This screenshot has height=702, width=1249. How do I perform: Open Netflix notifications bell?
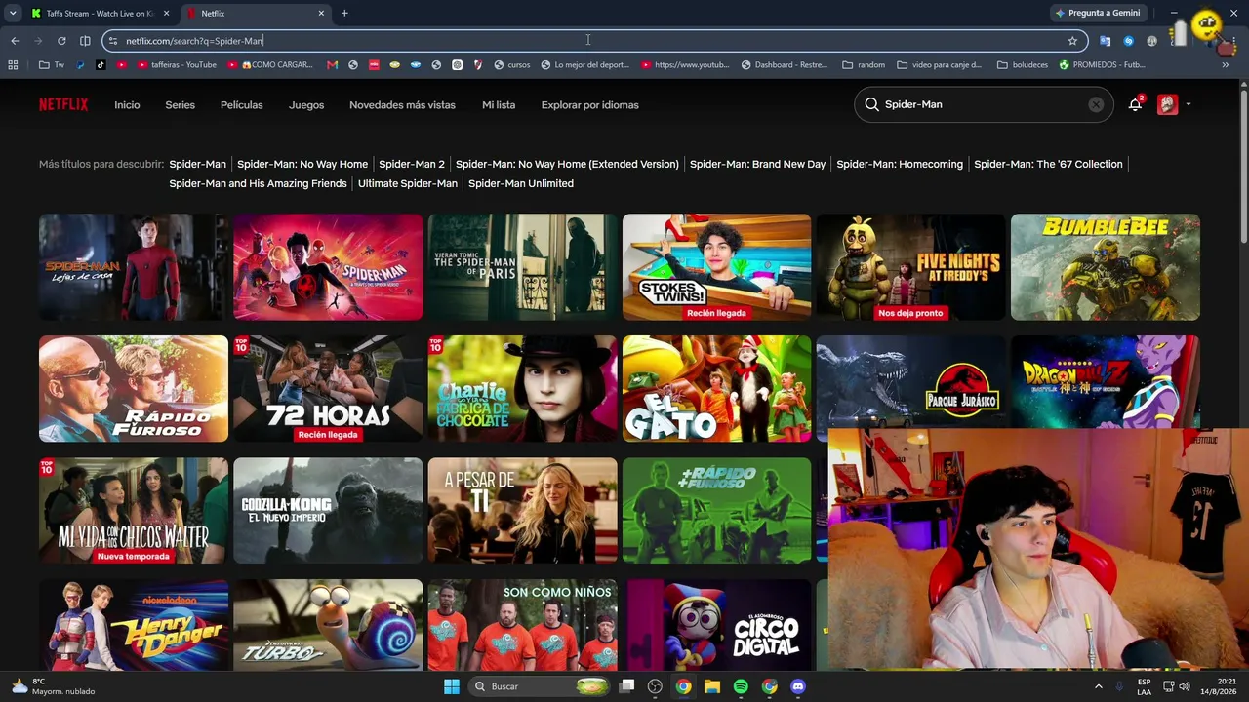pyautogui.click(x=1135, y=104)
